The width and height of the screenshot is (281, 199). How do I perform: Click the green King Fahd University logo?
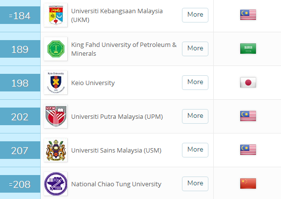point(56,49)
